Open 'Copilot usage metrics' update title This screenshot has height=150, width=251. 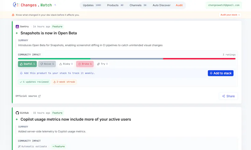[x=76, y=119]
